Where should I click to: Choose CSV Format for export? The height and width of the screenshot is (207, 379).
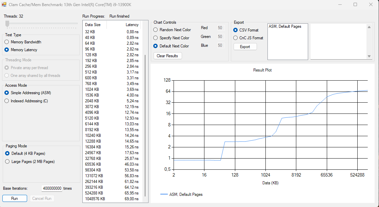246,30
